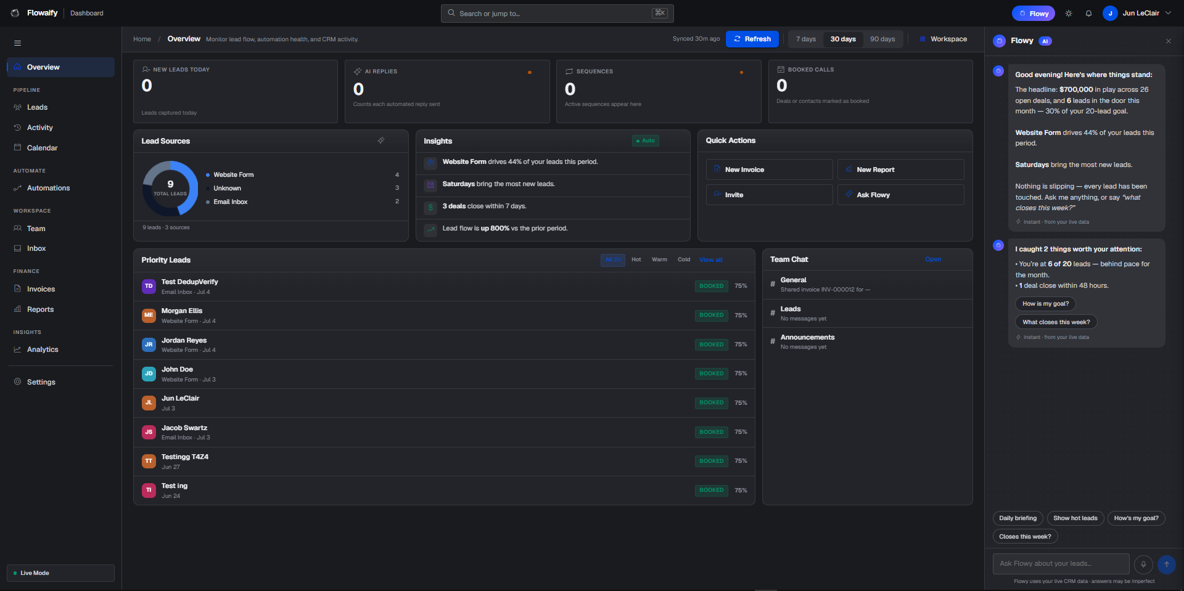Close the Flowy assistant panel
This screenshot has width=1184, height=591.
click(1168, 41)
